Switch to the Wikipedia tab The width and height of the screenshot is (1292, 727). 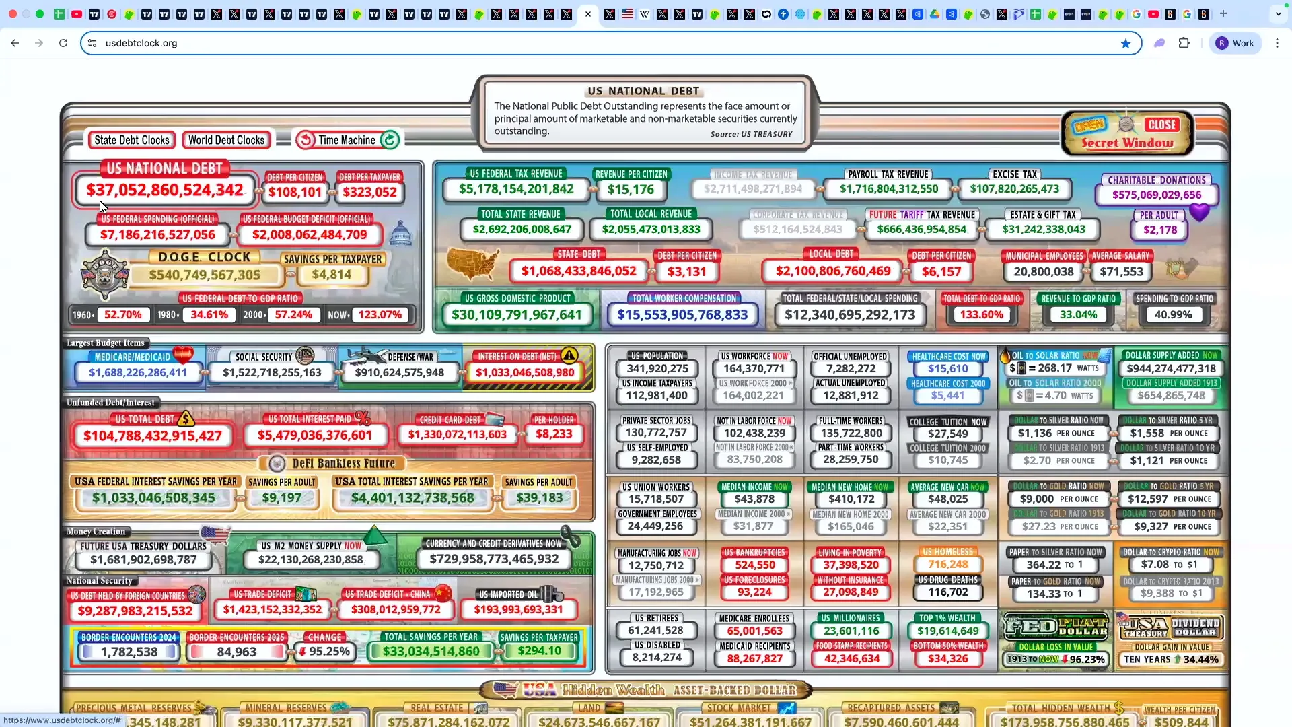(x=645, y=13)
